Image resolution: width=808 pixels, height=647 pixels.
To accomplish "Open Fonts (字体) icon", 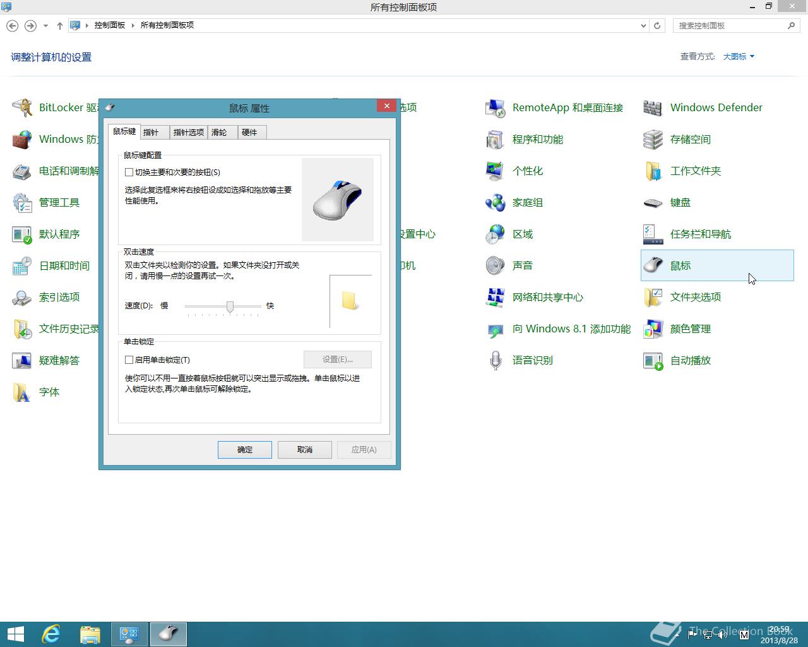I will pos(22,392).
